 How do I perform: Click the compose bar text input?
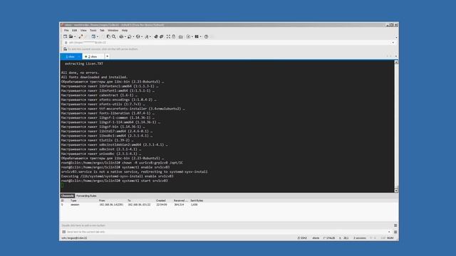coord(227,232)
